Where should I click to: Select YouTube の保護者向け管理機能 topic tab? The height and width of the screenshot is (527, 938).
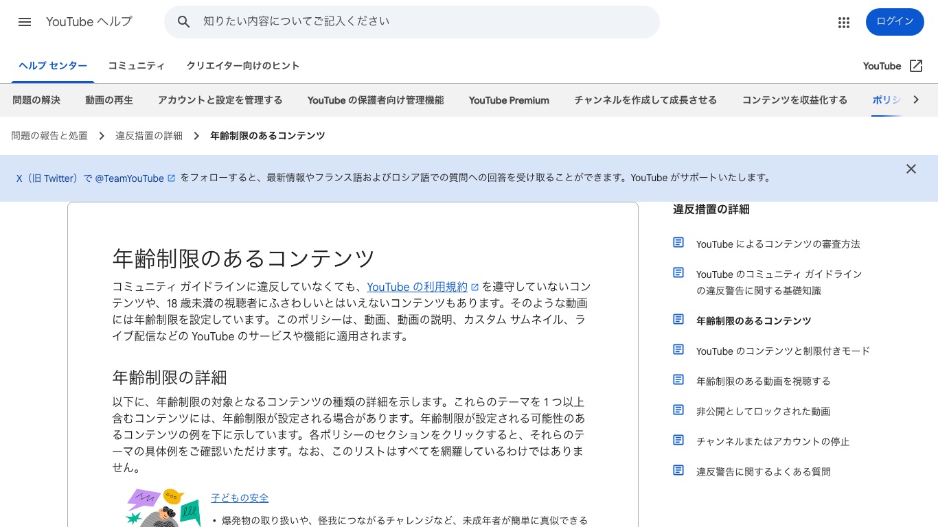click(x=376, y=100)
